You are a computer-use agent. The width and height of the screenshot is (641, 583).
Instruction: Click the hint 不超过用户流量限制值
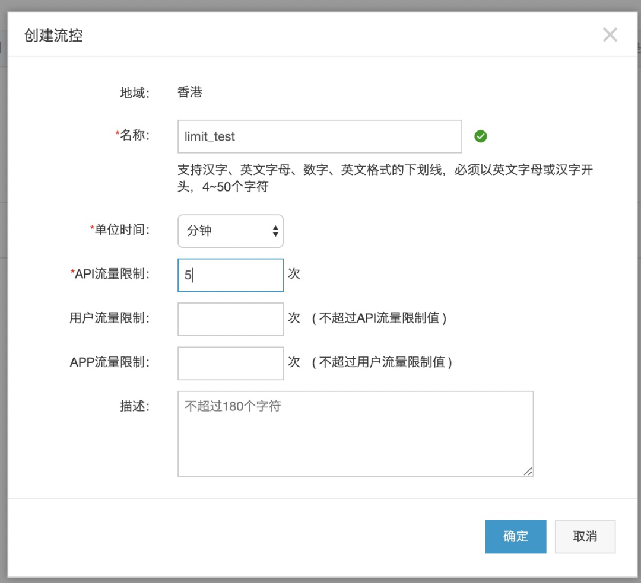382,362
